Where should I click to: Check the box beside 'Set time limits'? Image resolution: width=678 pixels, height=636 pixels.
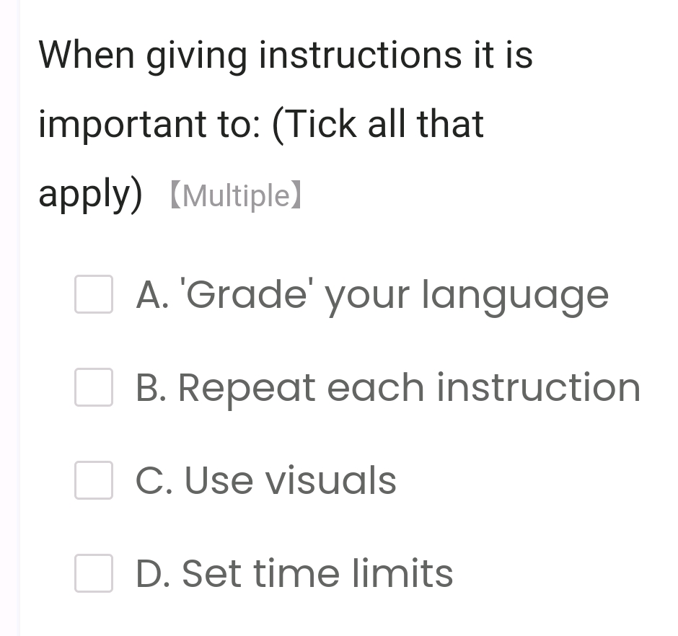[x=93, y=575]
